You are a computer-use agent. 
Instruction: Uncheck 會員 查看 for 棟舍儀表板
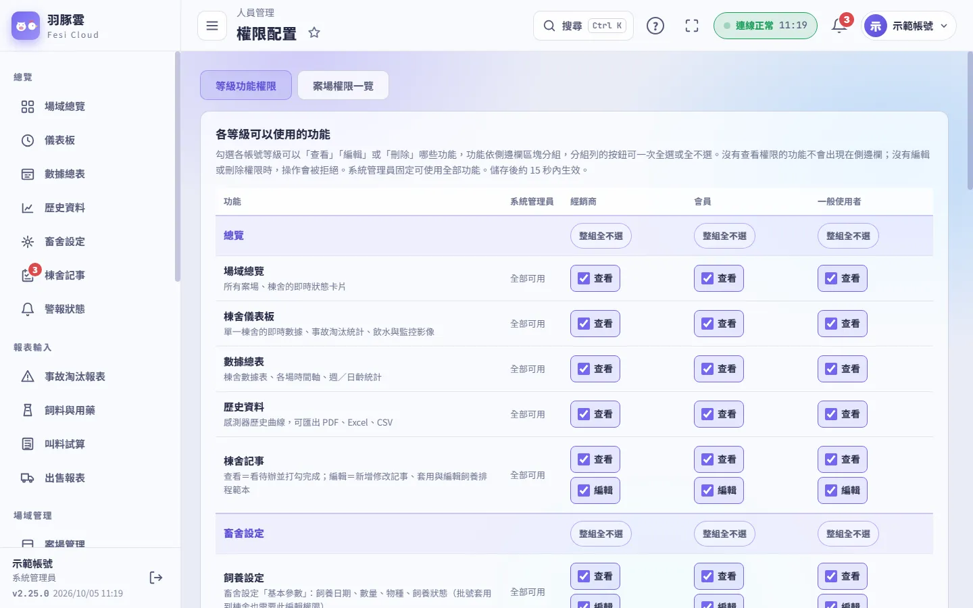(707, 324)
